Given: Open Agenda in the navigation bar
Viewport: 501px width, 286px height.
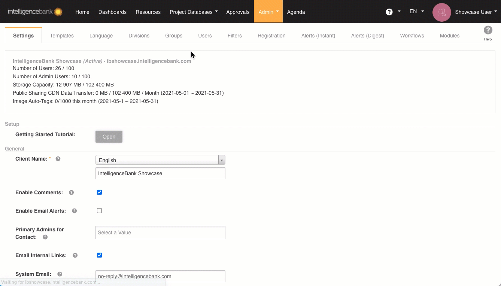Looking at the screenshot, I should click(x=296, y=12).
